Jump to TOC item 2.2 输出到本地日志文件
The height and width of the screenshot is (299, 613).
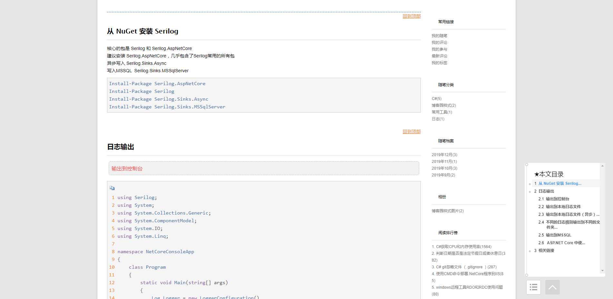(x=563, y=207)
